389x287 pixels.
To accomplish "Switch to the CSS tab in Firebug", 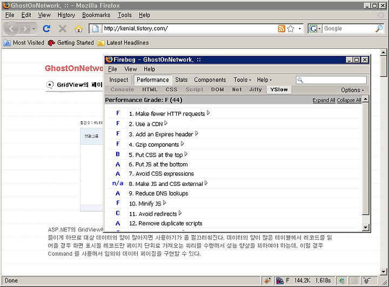I will tap(171, 90).
